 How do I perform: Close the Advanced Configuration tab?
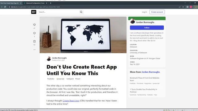[x=46, y=3]
